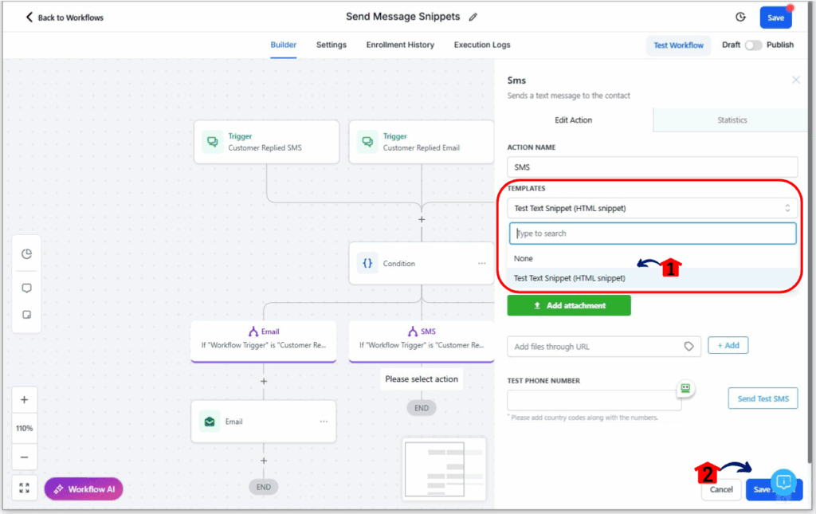Select the Condition node

click(421, 263)
